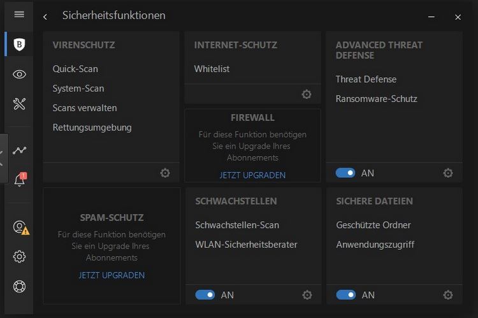This screenshot has width=478, height=318.
Task: Toggle Advanced Threat Defense switch off
Action: click(345, 173)
